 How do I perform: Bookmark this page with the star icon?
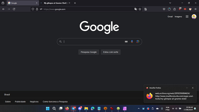140,9
